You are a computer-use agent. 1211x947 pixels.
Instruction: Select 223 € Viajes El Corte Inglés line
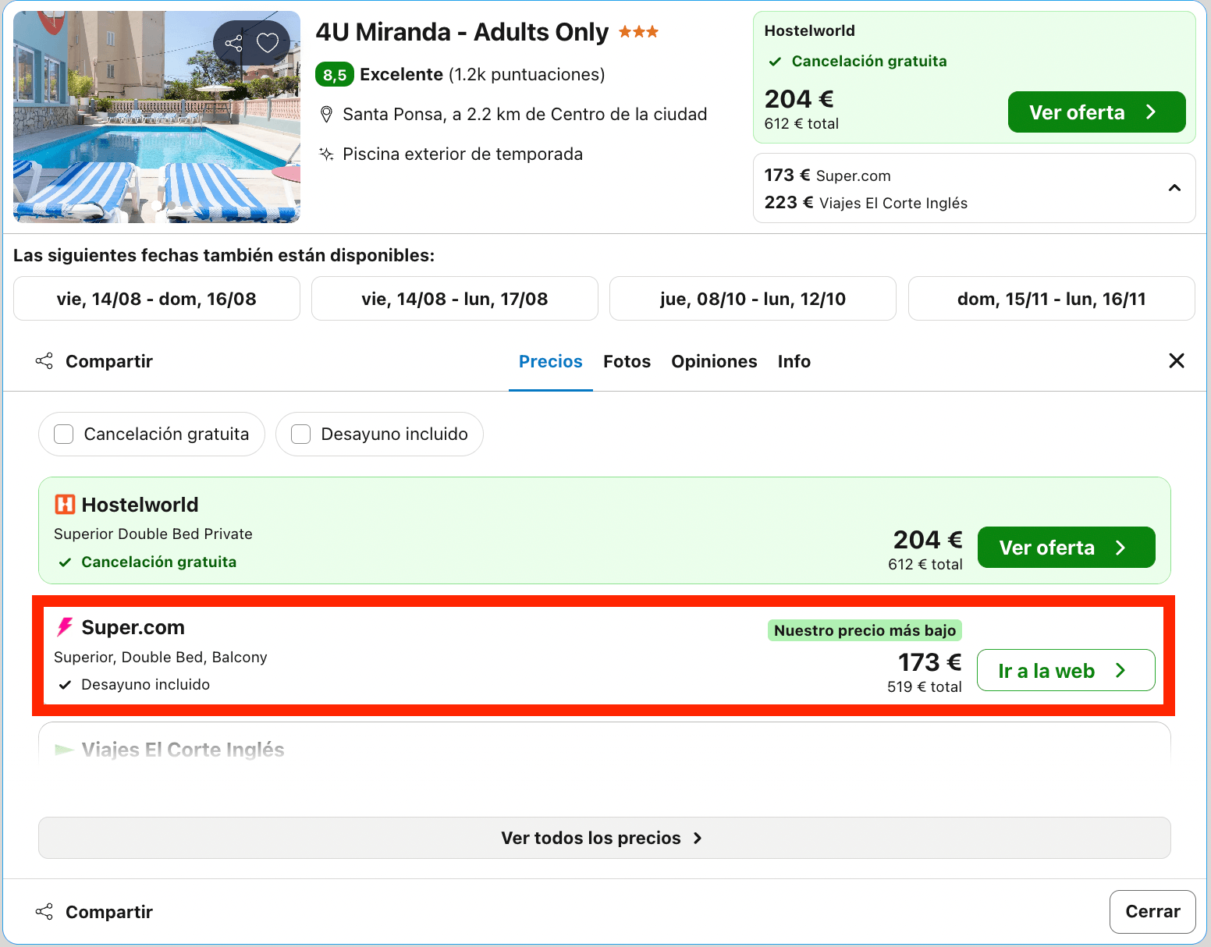(865, 203)
